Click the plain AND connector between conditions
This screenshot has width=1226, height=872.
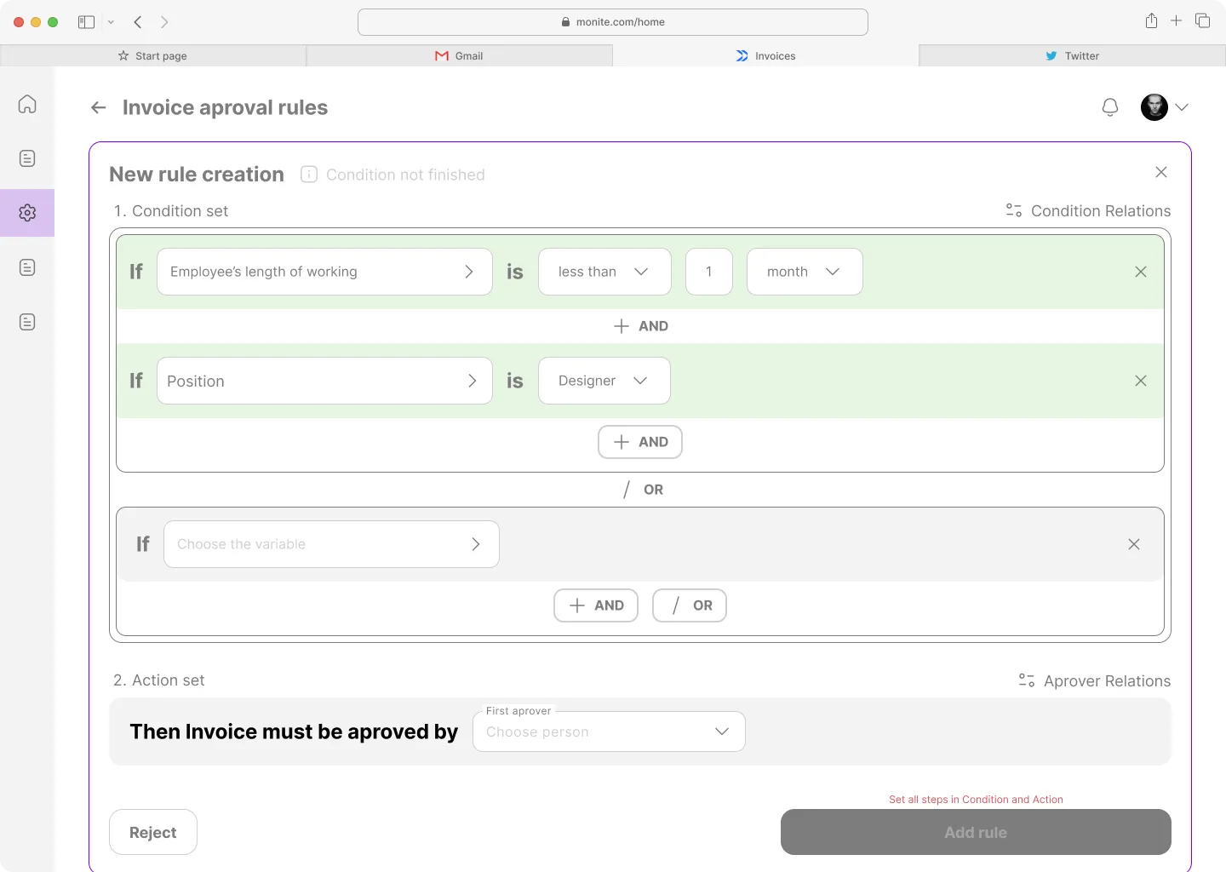click(x=640, y=326)
